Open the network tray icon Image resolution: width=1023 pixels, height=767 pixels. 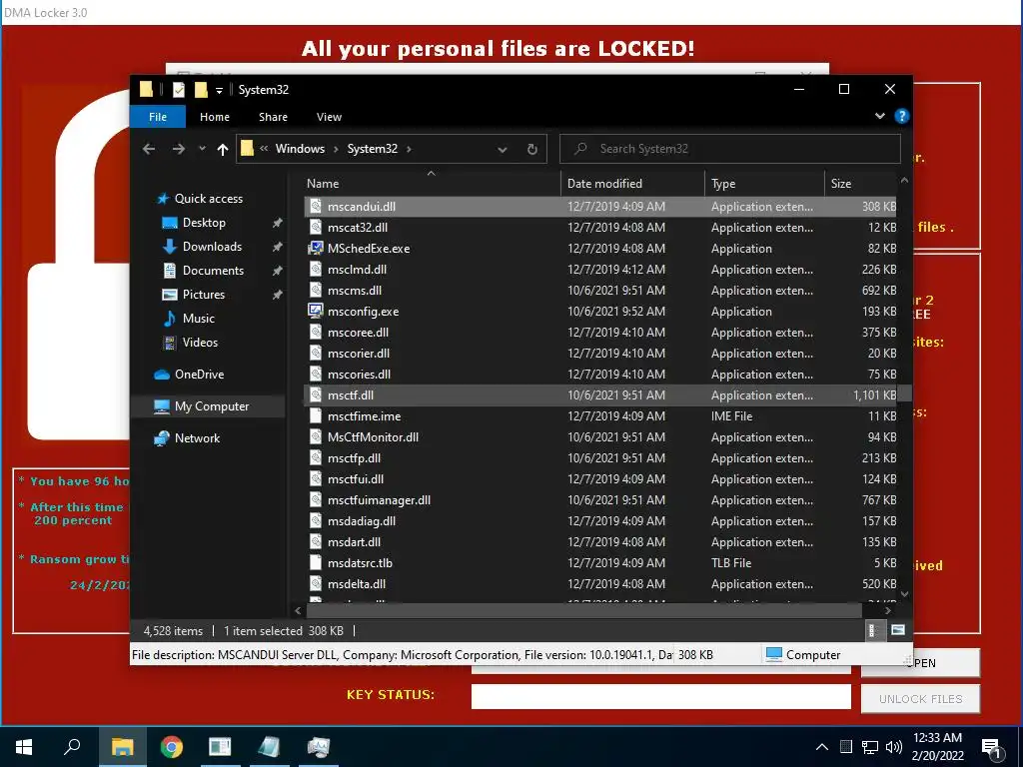(x=870, y=747)
